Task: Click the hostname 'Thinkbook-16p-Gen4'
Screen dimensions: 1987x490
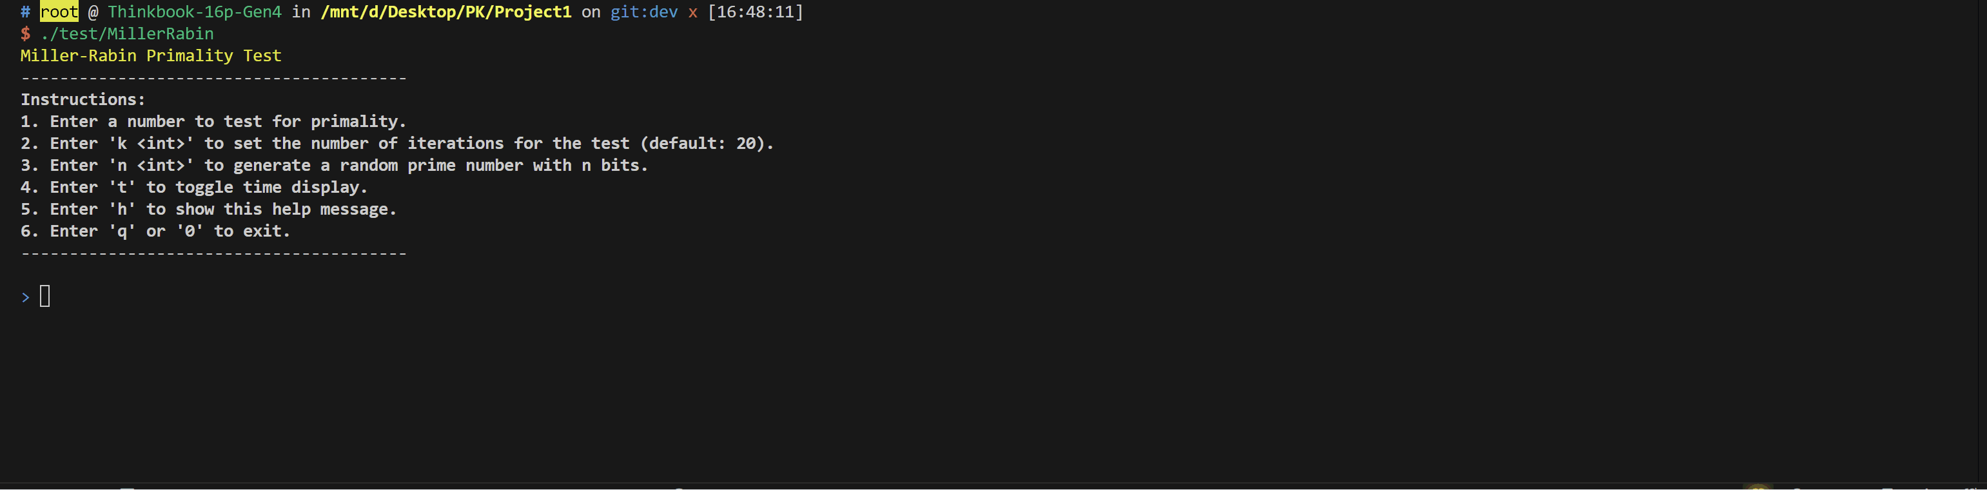Action: [195, 12]
